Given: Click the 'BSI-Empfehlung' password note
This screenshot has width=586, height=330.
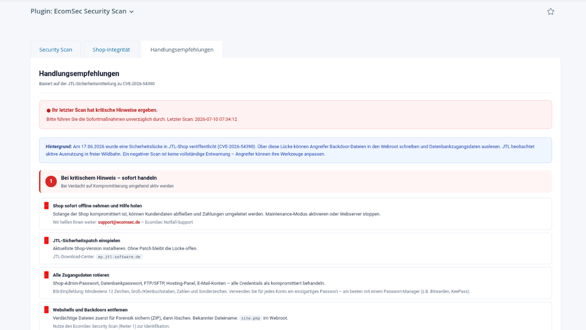Looking at the screenshot, I should 261,291.
